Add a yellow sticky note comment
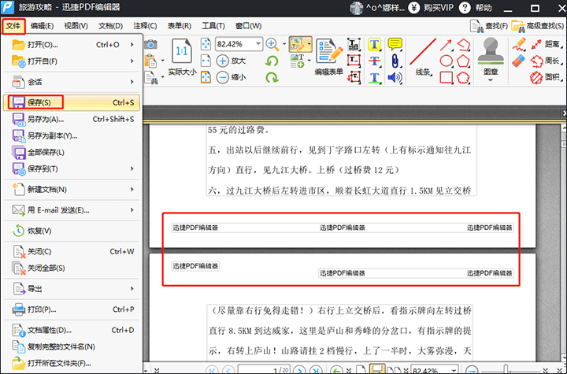The height and width of the screenshot is (374, 567). pyautogui.click(x=395, y=45)
